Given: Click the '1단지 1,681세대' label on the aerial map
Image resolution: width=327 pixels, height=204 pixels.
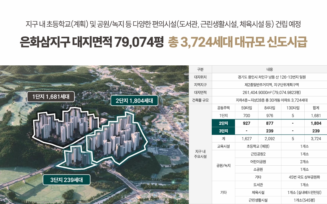Looking at the screenshot, I should point(51,96).
